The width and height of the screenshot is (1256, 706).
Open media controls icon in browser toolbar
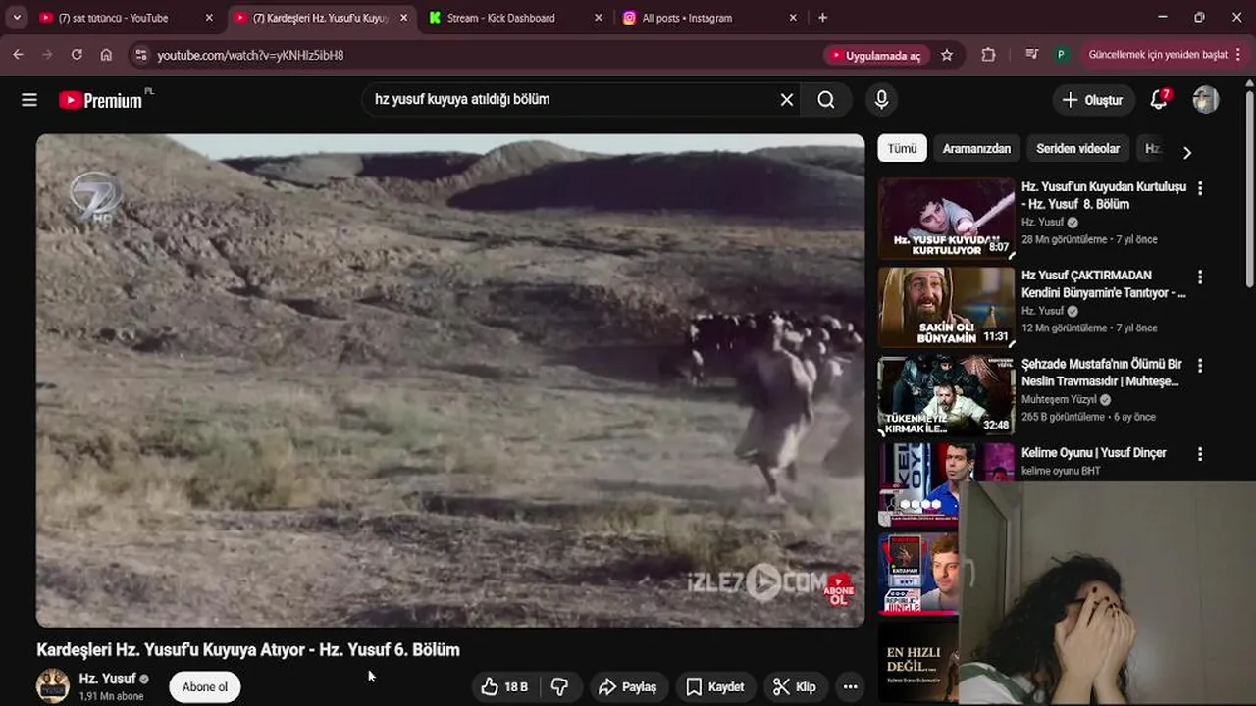tap(1031, 55)
